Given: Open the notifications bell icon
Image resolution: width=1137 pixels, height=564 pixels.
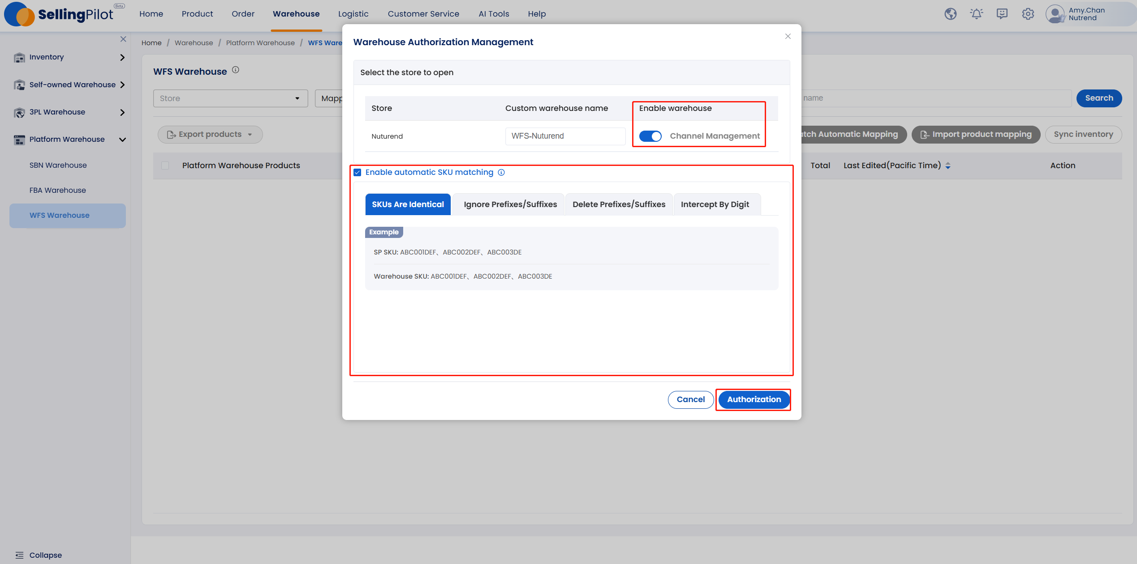Looking at the screenshot, I should click(x=976, y=14).
